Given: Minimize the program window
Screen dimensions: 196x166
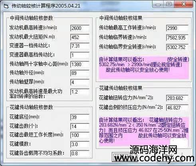Looking at the screenshot, I should coord(158,5).
